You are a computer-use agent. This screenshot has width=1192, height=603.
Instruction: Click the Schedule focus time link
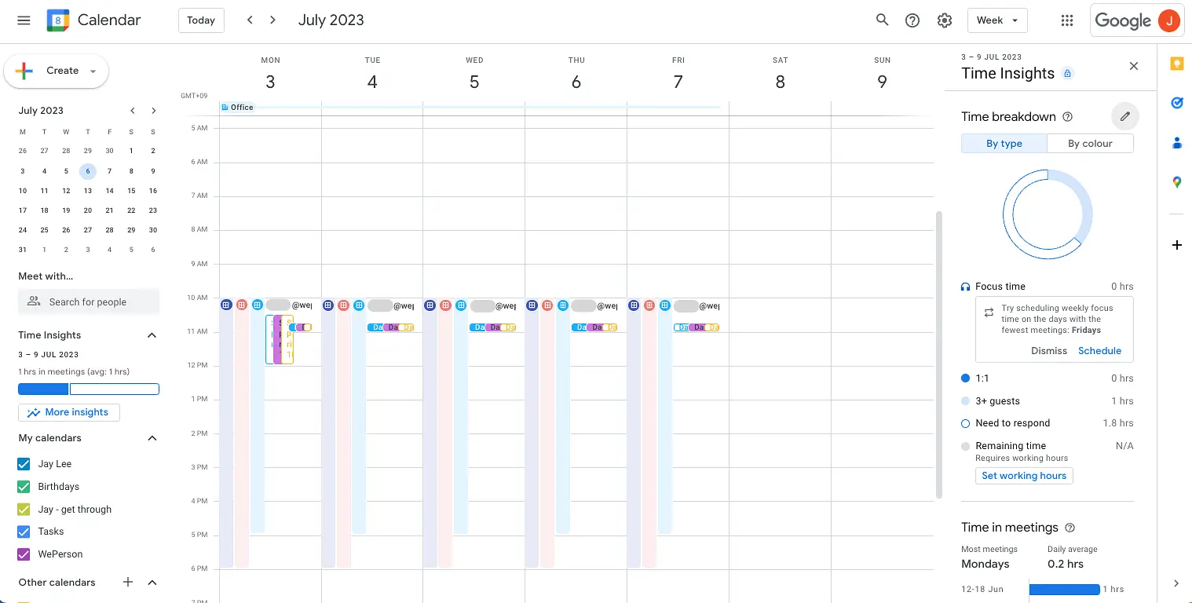1099,351
